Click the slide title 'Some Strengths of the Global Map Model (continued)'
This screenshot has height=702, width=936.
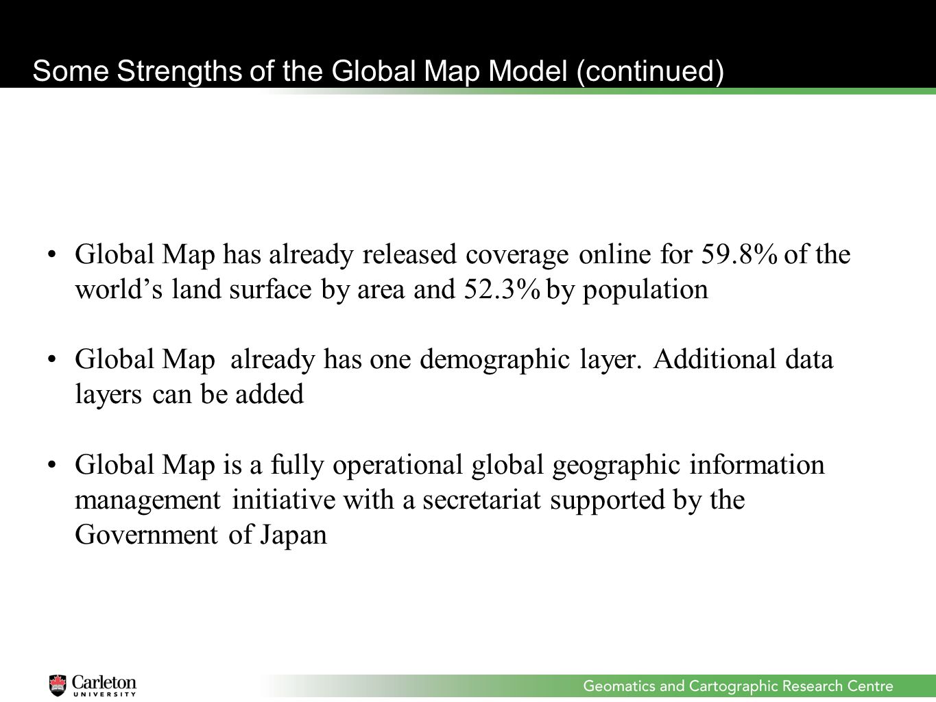click(378, 71)
